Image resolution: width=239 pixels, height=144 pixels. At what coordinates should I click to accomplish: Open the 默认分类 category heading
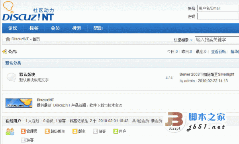click(x=13, y=63)
